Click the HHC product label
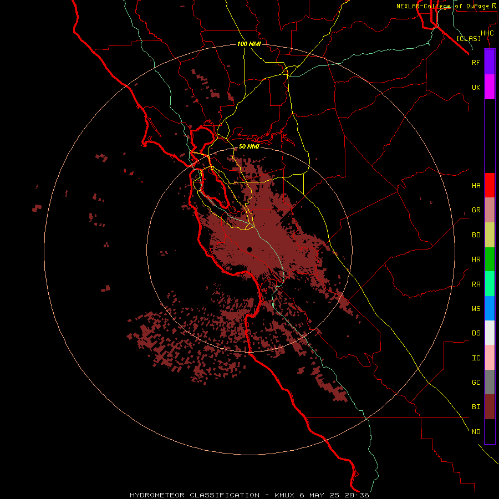The height and width of the screenshot is (499, 499). pos(487,33)
